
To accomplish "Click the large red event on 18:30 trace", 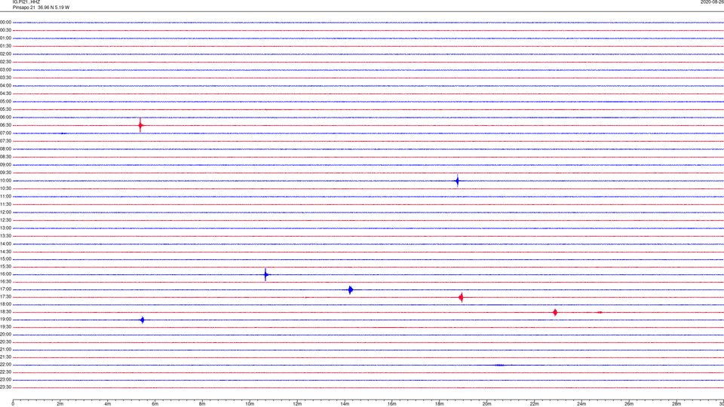I will [555, 312].
